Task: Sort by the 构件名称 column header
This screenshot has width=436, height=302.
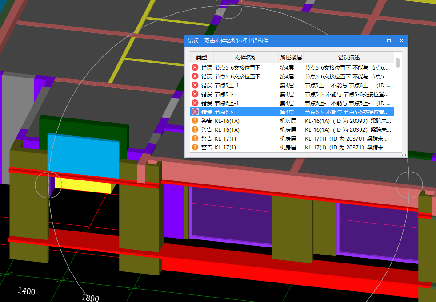Action: (x=246, y=58)
